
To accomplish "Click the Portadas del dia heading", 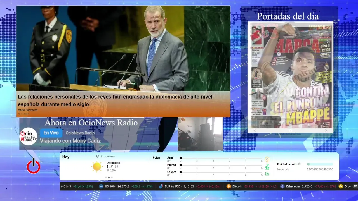I will coord(288,16).
